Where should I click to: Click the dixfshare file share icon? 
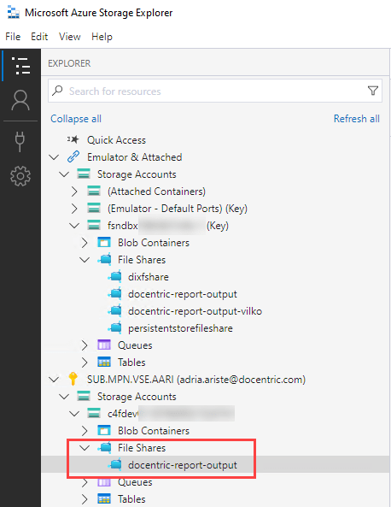pyautogui.click(x=115, y=276)
